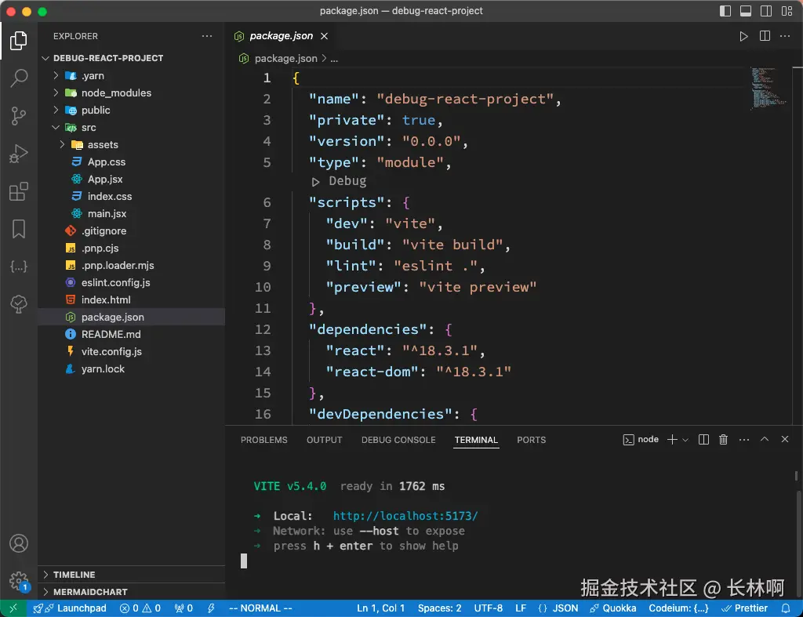Image resolution: width=803 pixels, height=617 pixels.
Task: Open App.jsx in the explorer
Action: [105, 179]
